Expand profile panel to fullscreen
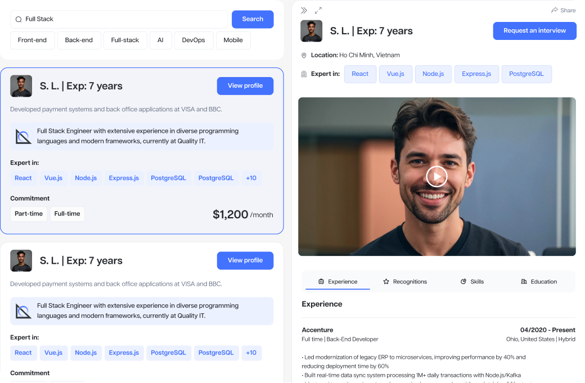Screen dimensions: 585x383 tap(318, 11)
